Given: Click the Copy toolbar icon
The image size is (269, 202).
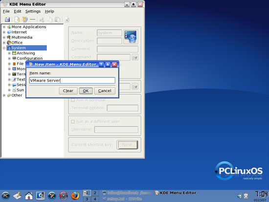Looking at the screenshot, I should [x=50, y=20].
